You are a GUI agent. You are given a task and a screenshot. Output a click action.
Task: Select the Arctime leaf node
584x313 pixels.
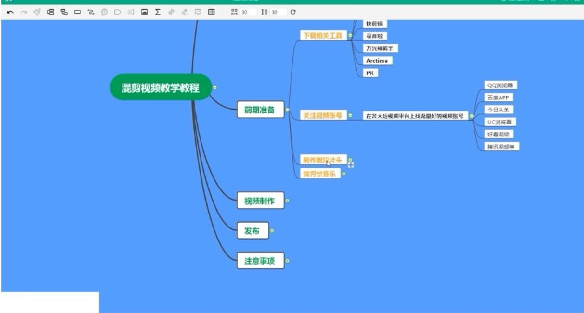coord(378,61)
